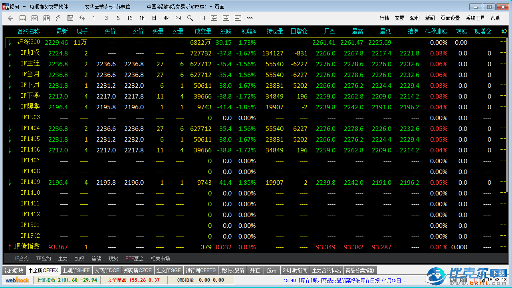Open the 郑州商品交易所 news ticker link
The width and height of the screenshot is (512, 288).
[346, 280]
